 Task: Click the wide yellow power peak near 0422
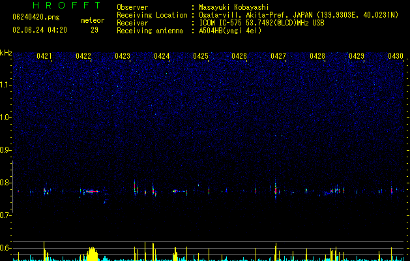(92, 254)
